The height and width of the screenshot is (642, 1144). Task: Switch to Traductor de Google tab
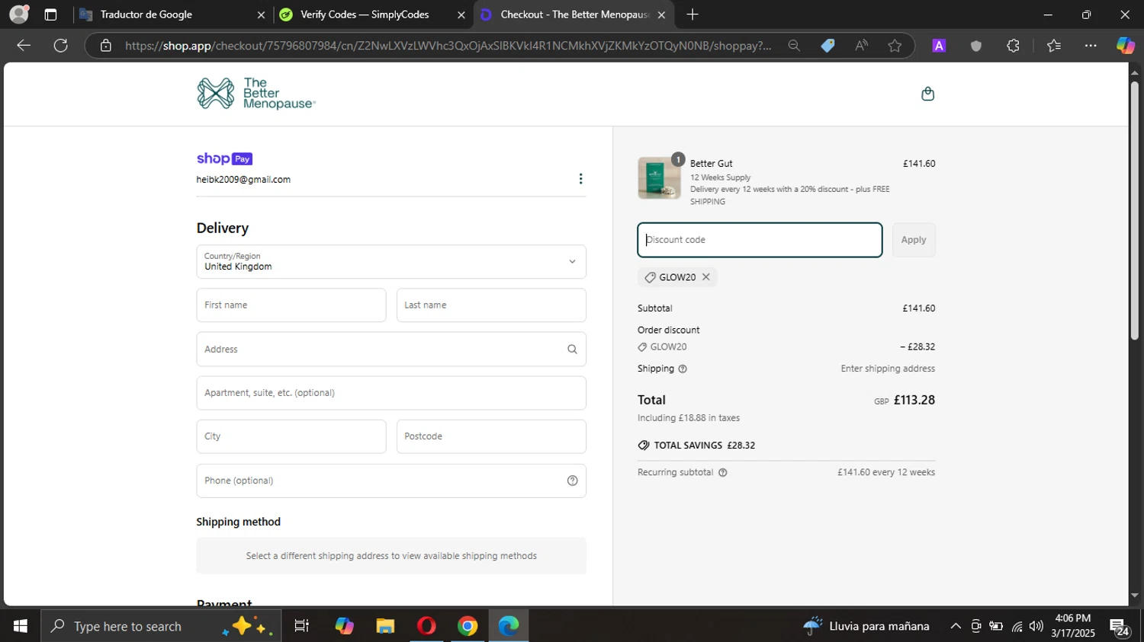173,14
